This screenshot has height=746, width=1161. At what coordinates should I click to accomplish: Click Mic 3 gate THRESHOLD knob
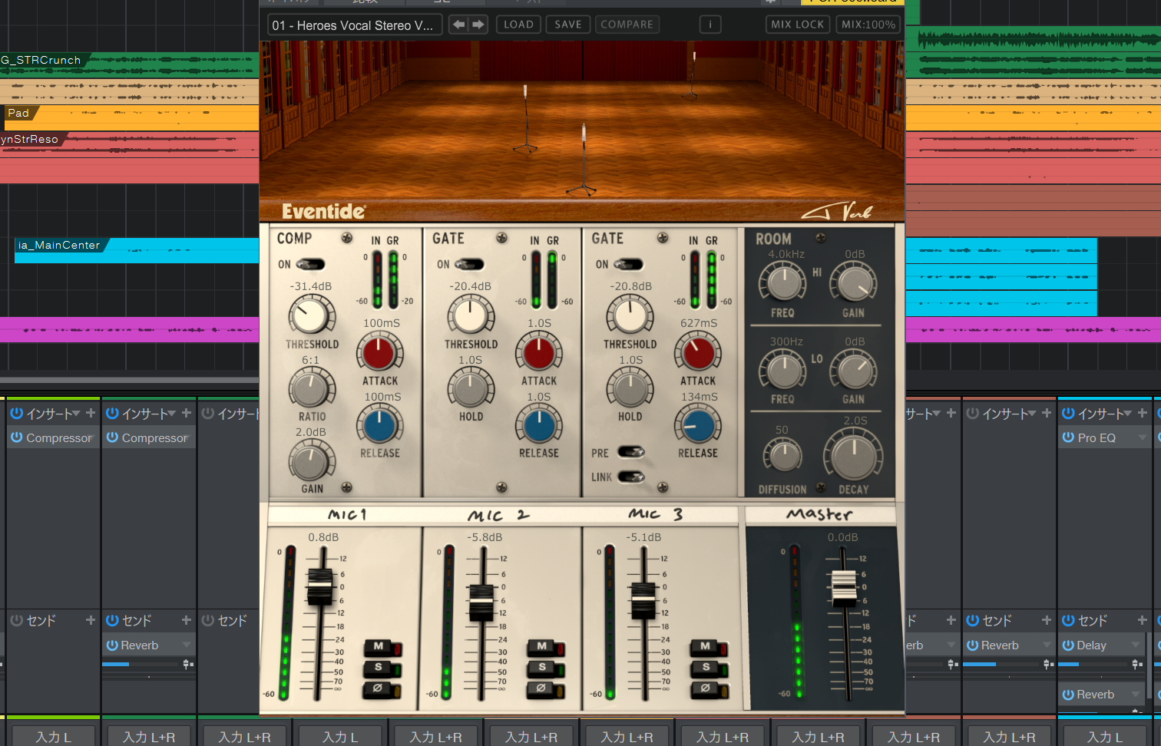(630, 315)
